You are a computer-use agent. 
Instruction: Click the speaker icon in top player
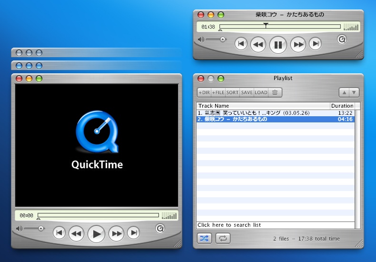(x=201, y=40)
